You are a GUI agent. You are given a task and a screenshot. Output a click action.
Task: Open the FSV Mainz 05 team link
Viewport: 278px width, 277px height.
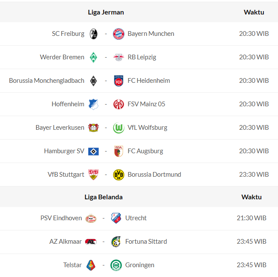146,104
